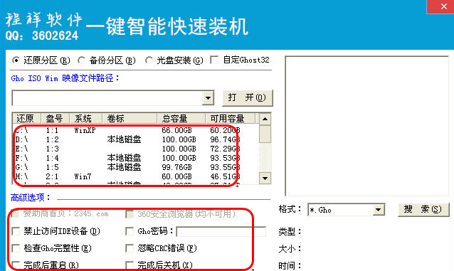Click the 搜索 (S) button

tap(423, 210)
